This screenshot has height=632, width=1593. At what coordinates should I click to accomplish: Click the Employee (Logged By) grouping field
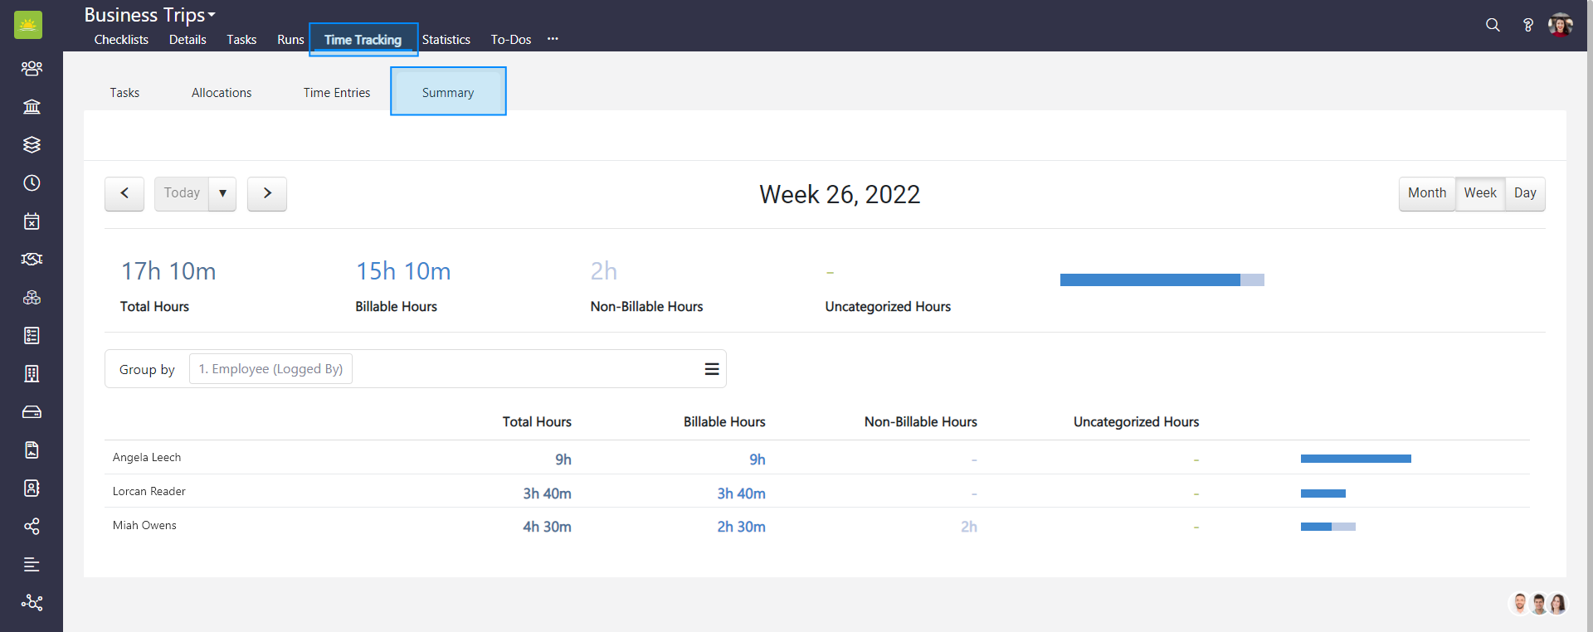coord(270,369)
